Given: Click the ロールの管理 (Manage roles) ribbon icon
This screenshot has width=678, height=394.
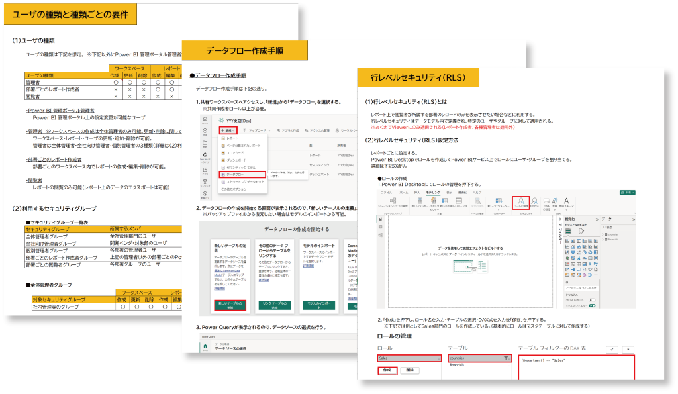Looking at the screenshot, I should 521,203.
